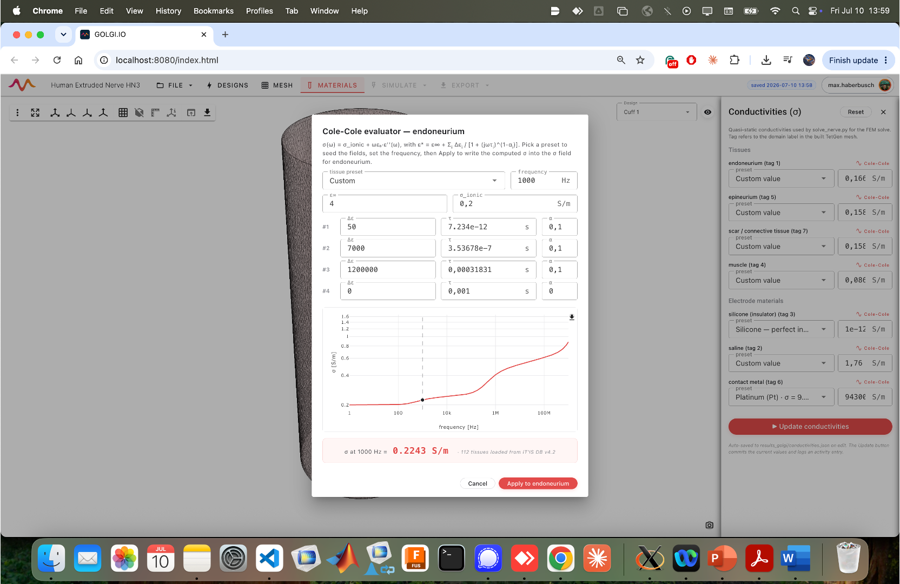The width and height of the screenshot is (900, 584).
Task: Click Apply to endoneurium button
Action: pos(538,483)
